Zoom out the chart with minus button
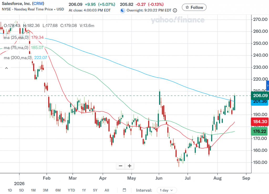The height and width of the screenshot is (194, 269). [120, 166]
